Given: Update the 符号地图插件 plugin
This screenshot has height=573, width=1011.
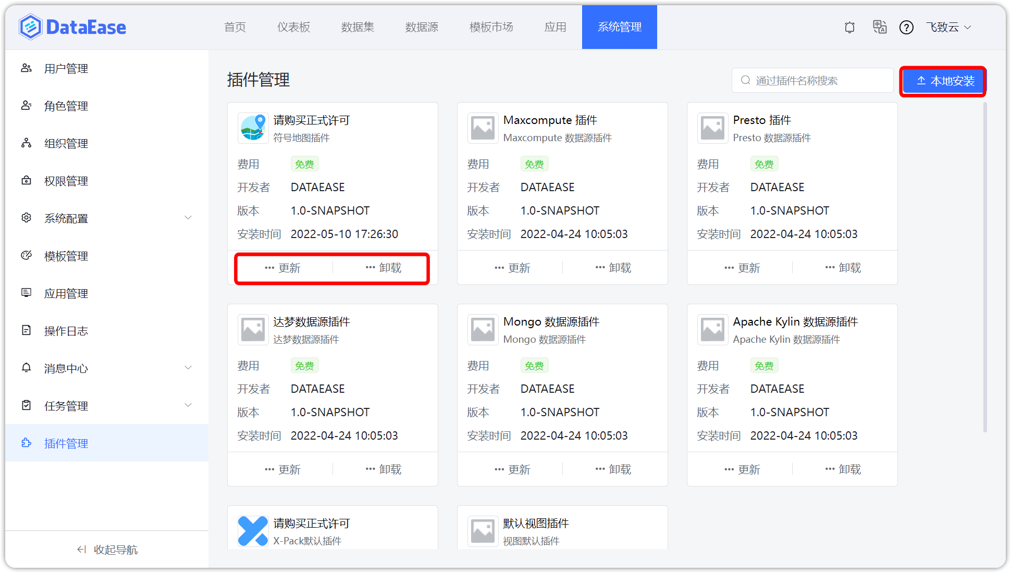Looking at the screenshot, I should (x=282, y=268).
